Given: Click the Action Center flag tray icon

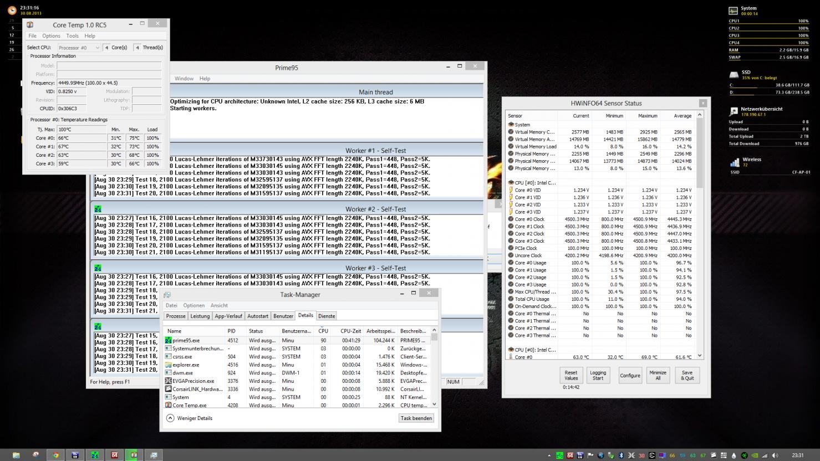Looking at the screenshot, I should 590,455.
